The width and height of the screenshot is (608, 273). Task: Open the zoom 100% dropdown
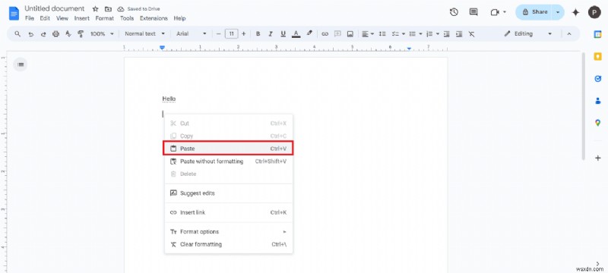click(x=102, y=34)
